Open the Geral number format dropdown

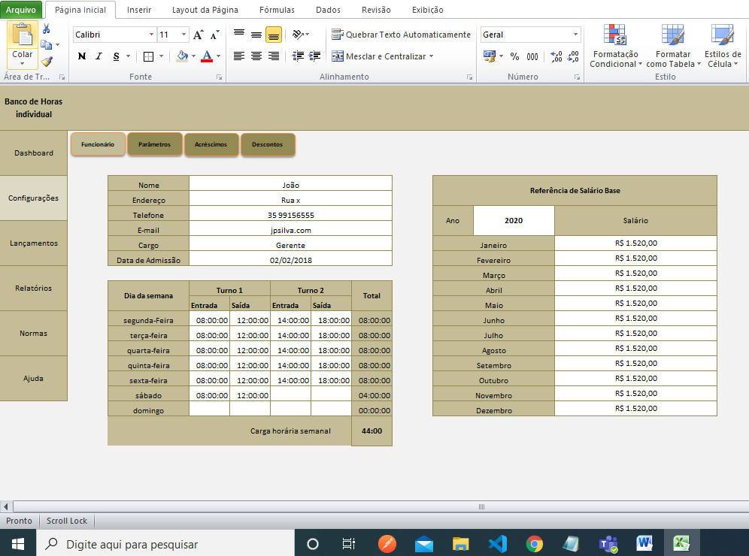575,35
